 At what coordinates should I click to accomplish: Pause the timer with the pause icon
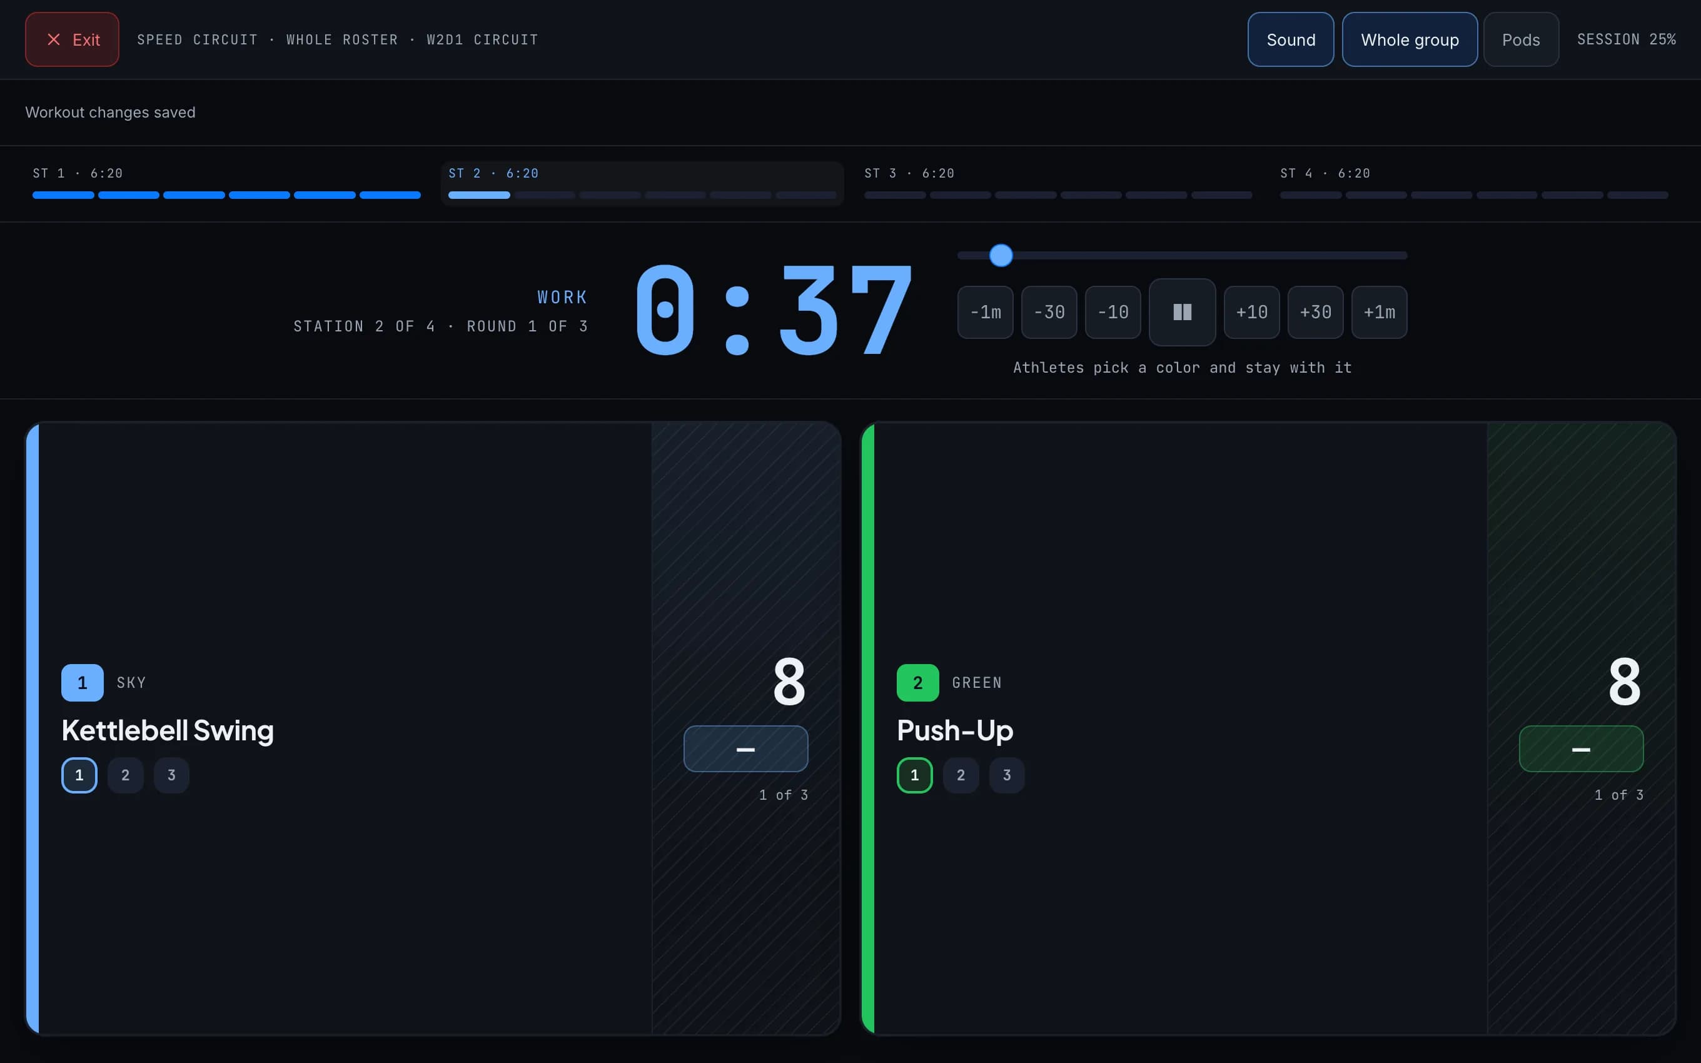click(x=1183, y=312)
